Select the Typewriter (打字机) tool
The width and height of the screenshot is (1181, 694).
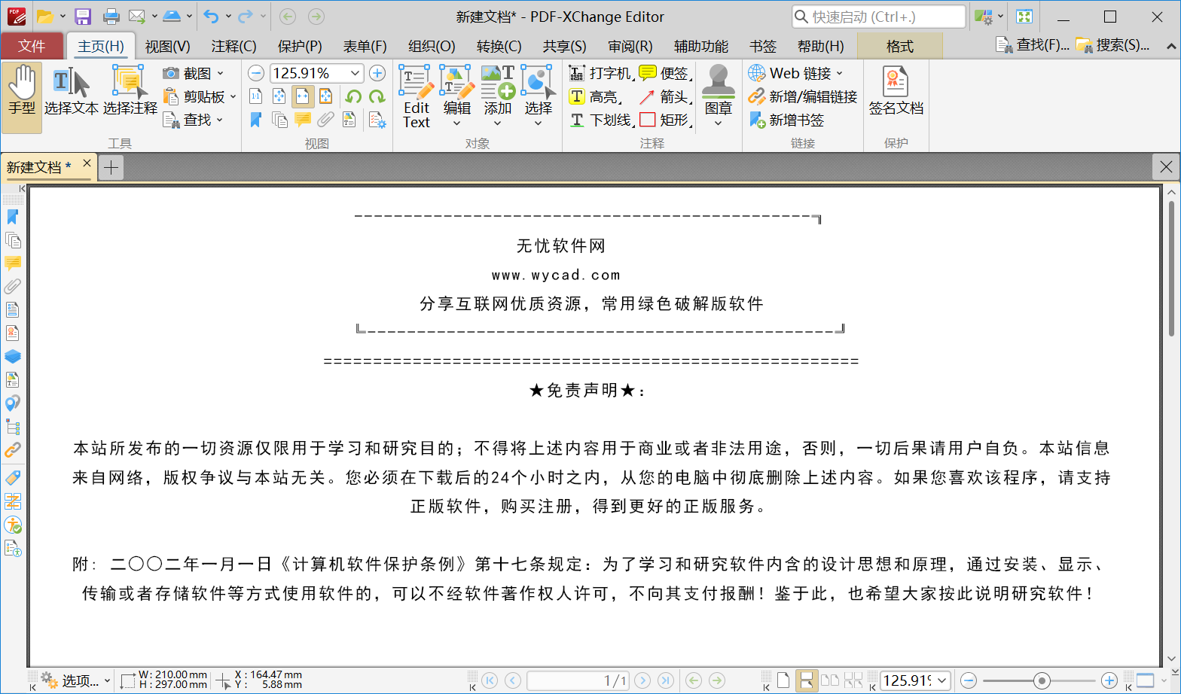pyautogui.click(x=601, y=73)
